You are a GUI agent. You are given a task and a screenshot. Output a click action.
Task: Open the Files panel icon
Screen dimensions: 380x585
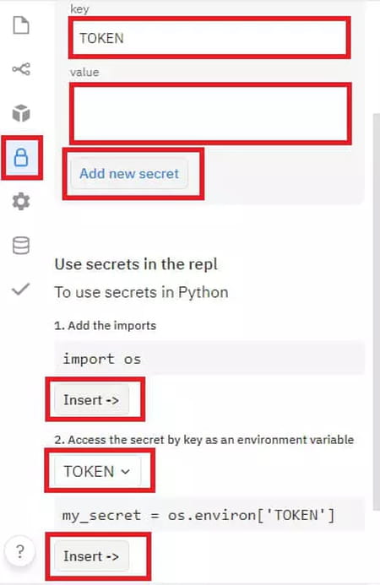21,25
